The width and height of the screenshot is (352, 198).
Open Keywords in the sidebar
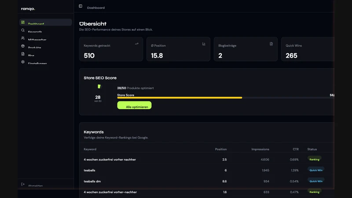(46, 30)
